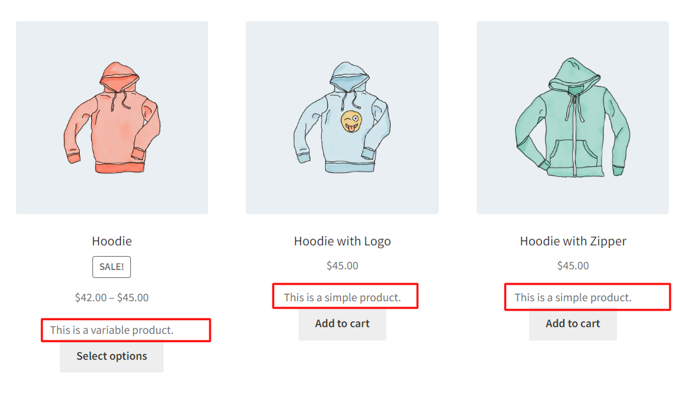The height and width of the screenshot is (397, 698).
Task: Open the Hoodie product image
Action: point(111,116)
